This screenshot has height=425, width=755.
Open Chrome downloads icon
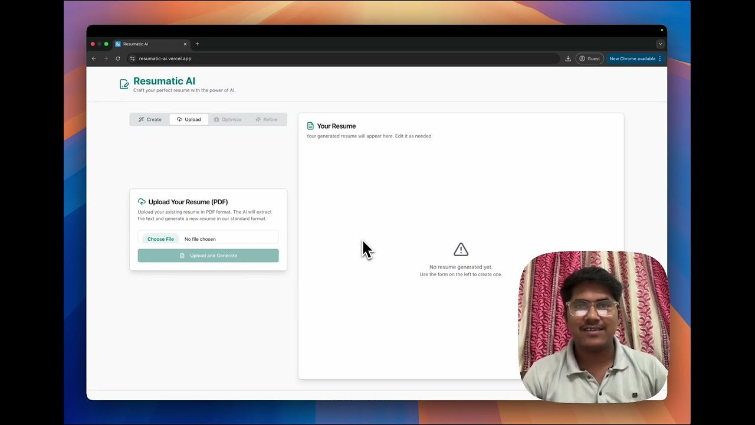[x=568, y=58]
